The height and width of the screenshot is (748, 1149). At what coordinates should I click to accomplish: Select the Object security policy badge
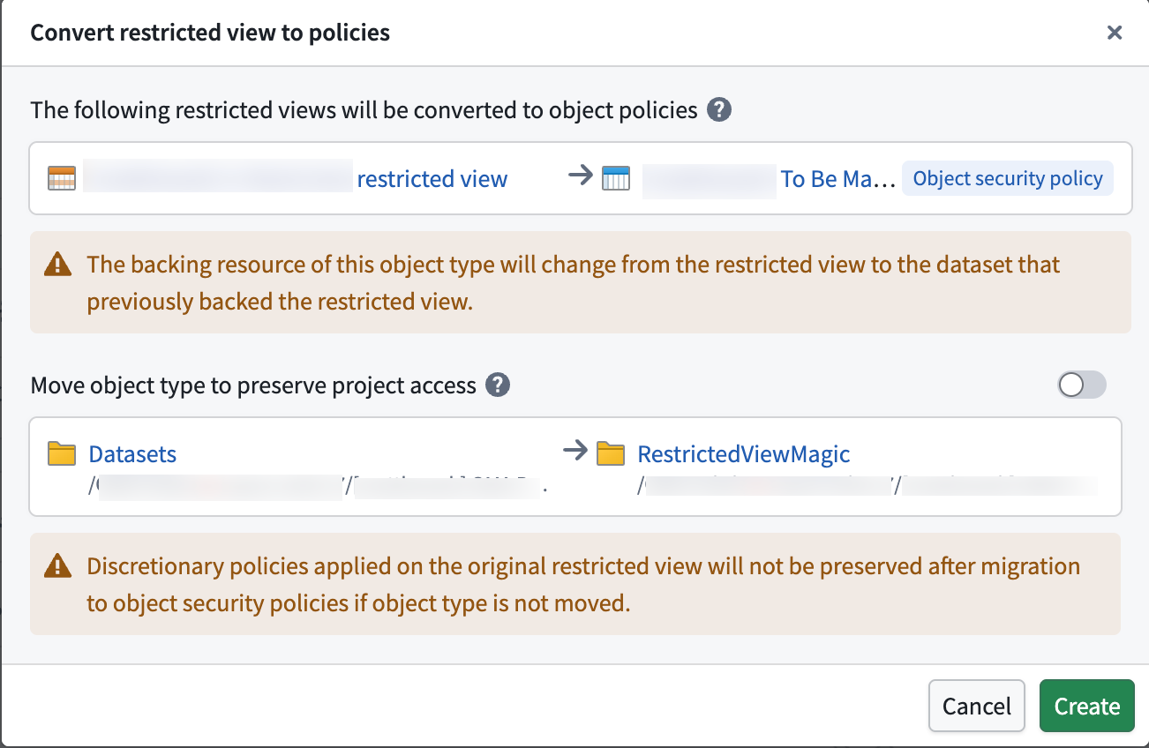point(1008,178)
